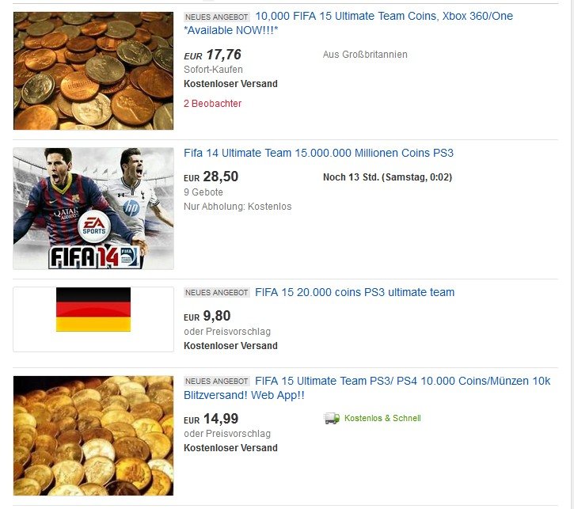Open the FIFA 15 20.000 coins PS3 listing

coord(355,292)
